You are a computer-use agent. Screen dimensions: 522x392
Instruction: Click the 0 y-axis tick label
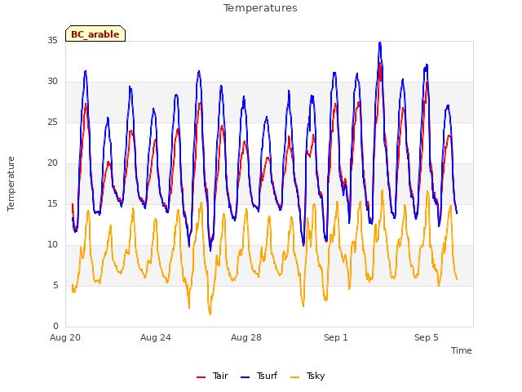click(55, 327)
